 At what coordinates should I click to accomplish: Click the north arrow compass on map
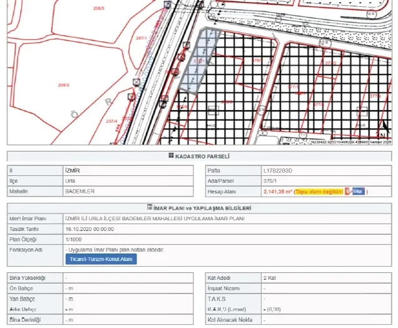coord(384,130)
